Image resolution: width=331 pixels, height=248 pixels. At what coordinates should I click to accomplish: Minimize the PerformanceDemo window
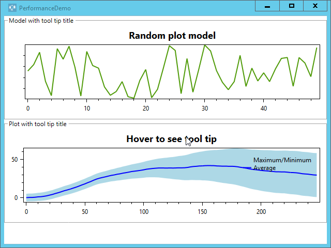point(267,6)
